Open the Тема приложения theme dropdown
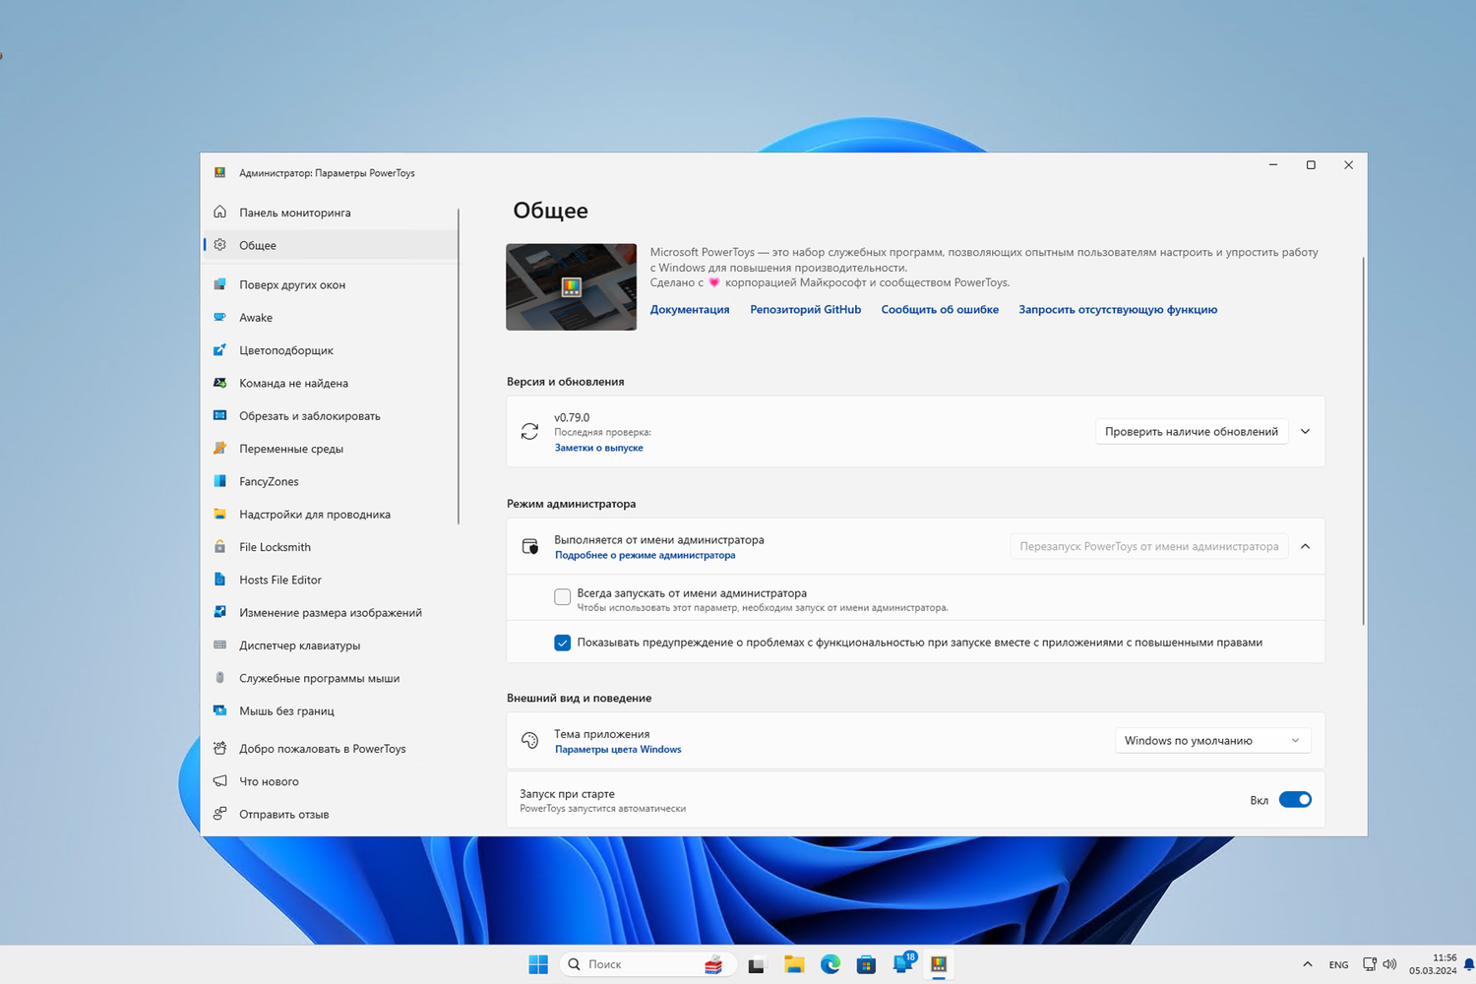Screen dimensions: 1476x984 coord(1212,740)
